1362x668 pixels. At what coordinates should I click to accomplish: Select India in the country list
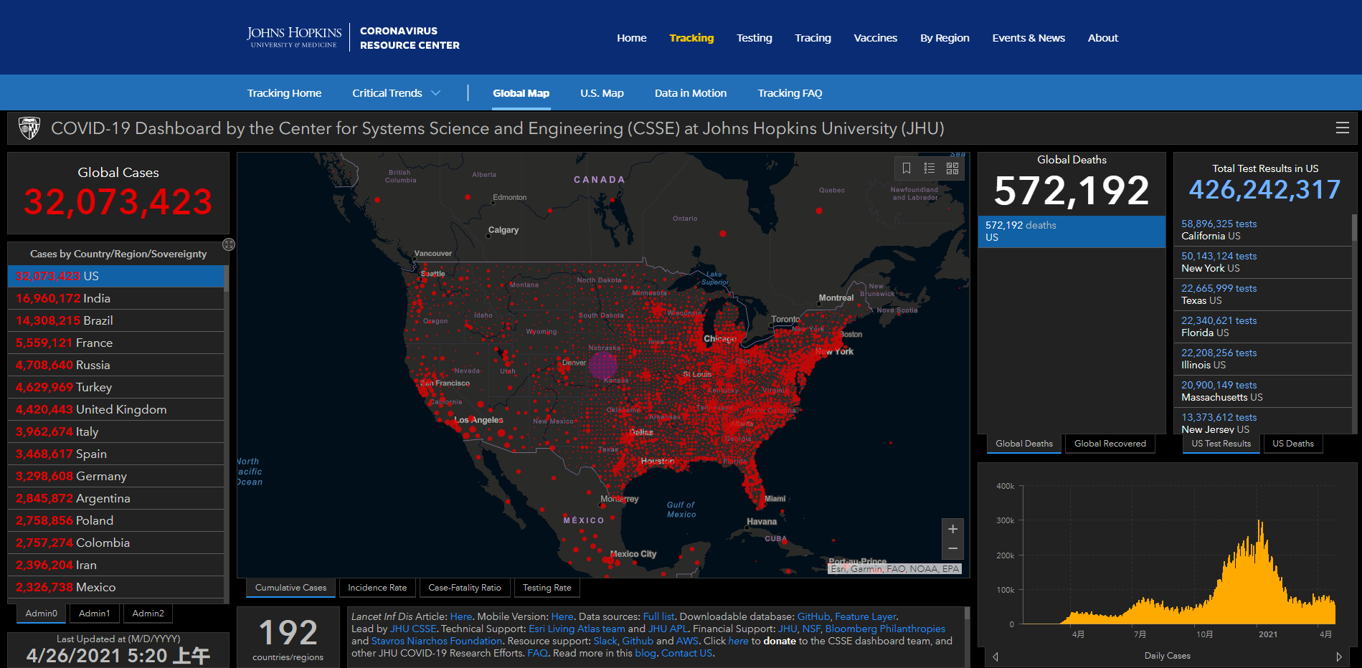[115, 298]
